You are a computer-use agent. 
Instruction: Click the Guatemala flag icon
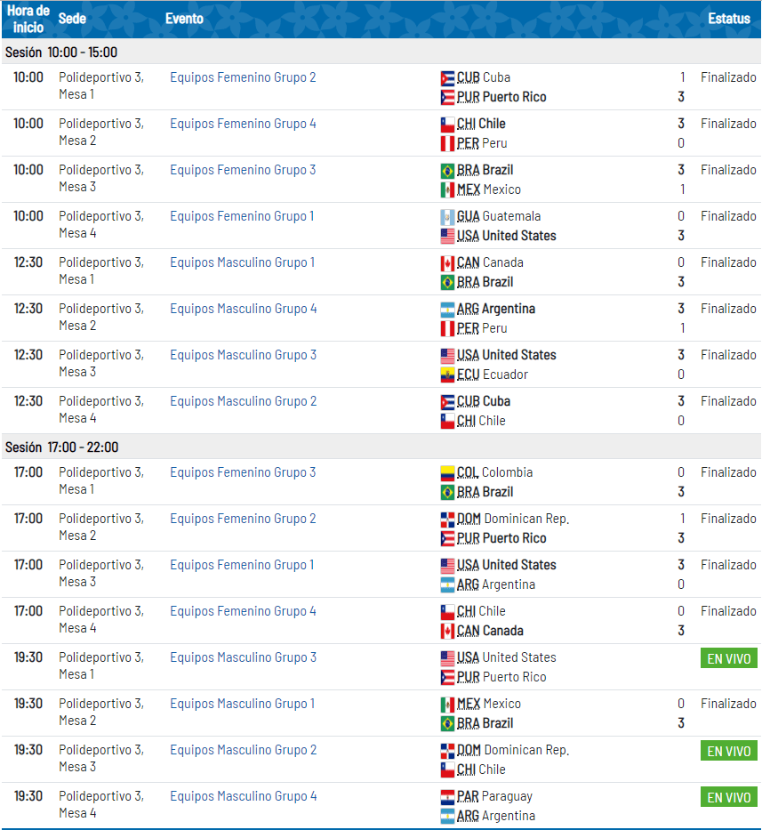[447, 217]
